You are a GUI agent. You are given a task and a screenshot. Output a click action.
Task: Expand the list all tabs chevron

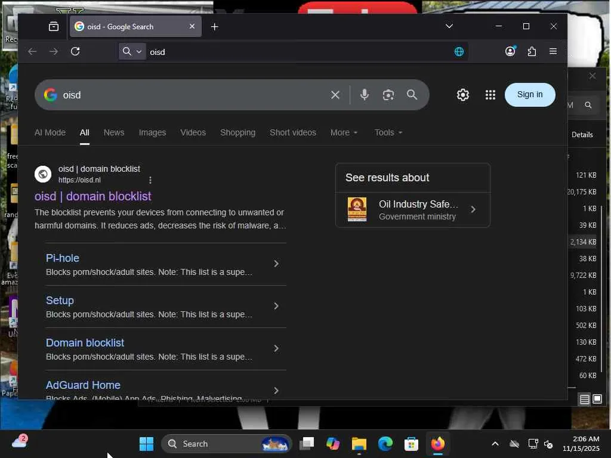(x=449, y=26)
